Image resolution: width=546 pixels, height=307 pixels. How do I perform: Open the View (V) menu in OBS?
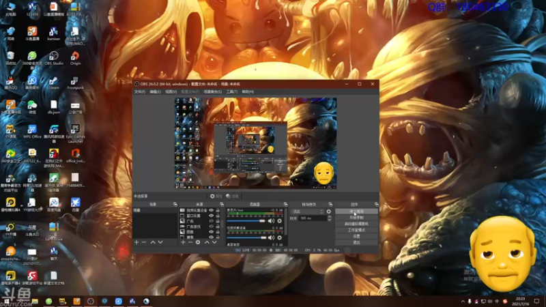tap(171, 92)
